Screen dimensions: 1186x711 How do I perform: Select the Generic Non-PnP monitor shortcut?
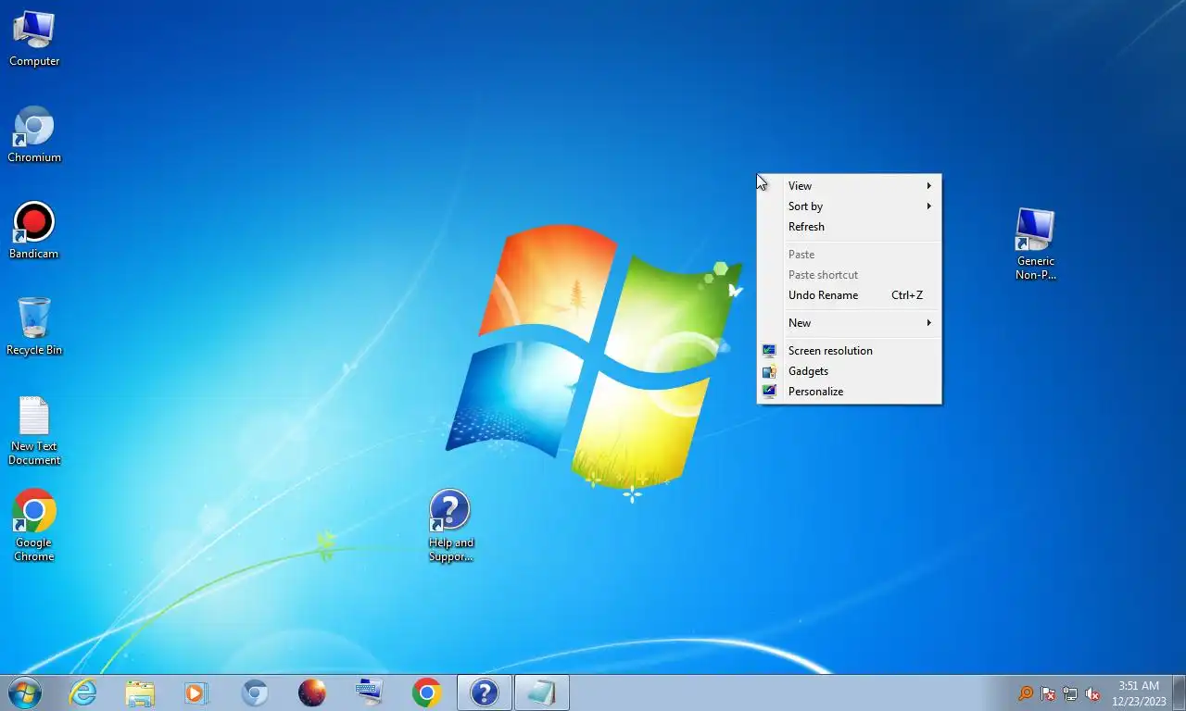pos(1035,244)
